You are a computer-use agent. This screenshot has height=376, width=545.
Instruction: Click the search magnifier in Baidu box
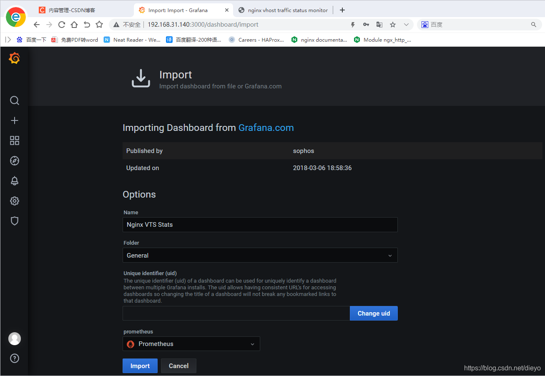[534, 25]
